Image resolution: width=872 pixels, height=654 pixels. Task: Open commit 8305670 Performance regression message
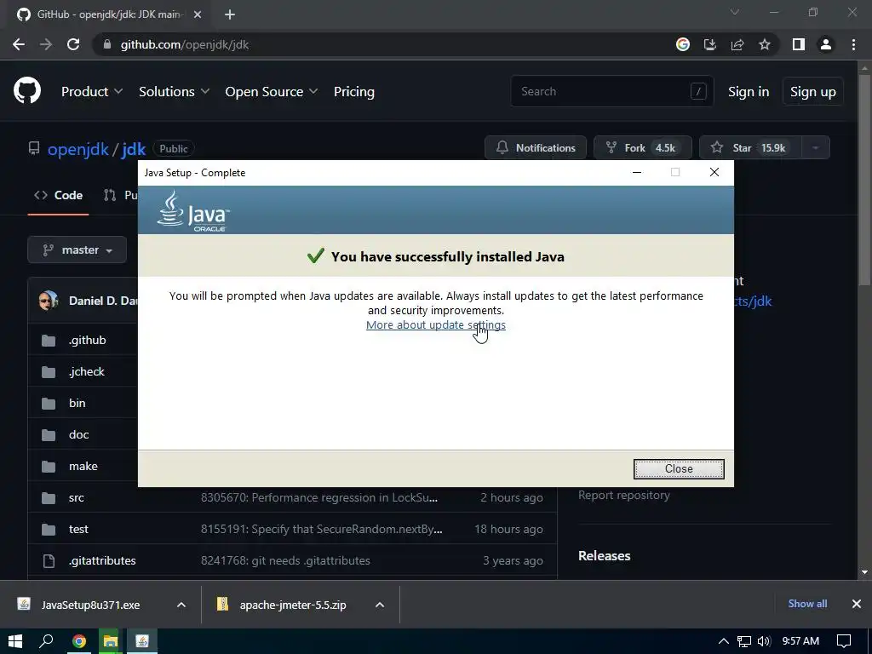tap(319, 497)
